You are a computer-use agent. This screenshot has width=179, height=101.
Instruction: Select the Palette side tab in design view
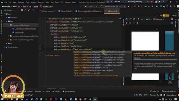coord(123,22)
